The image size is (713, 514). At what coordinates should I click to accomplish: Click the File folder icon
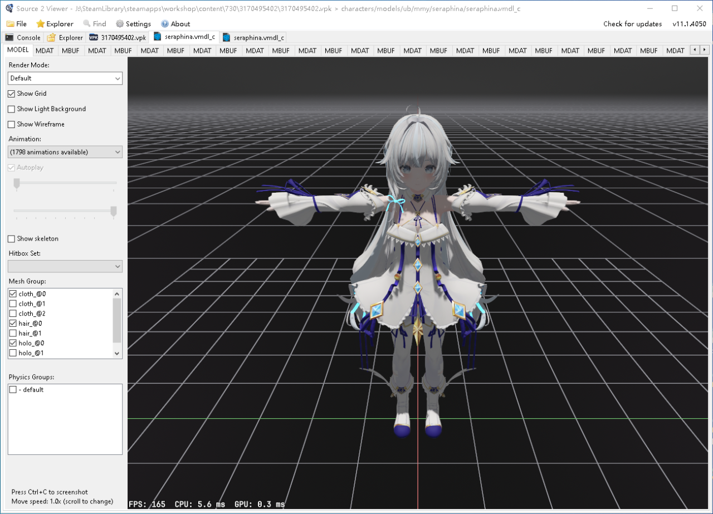(11, 24)
